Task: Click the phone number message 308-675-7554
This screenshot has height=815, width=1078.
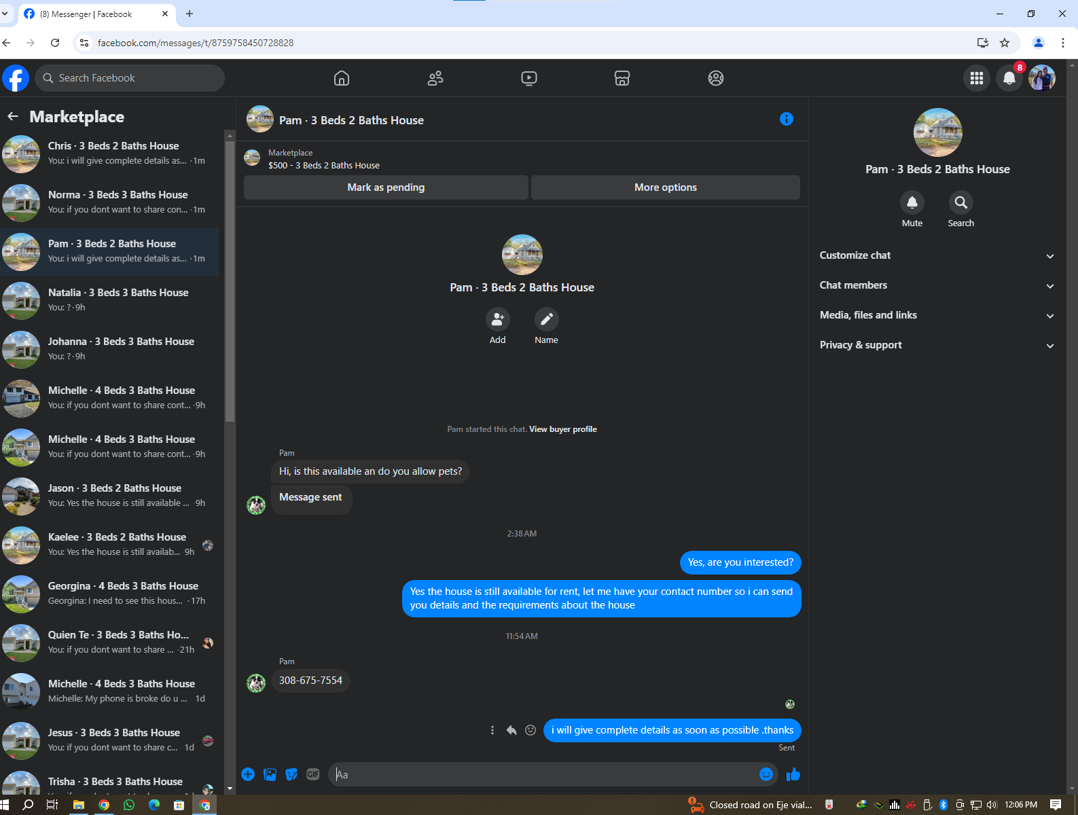Action: tap(310, 681)
